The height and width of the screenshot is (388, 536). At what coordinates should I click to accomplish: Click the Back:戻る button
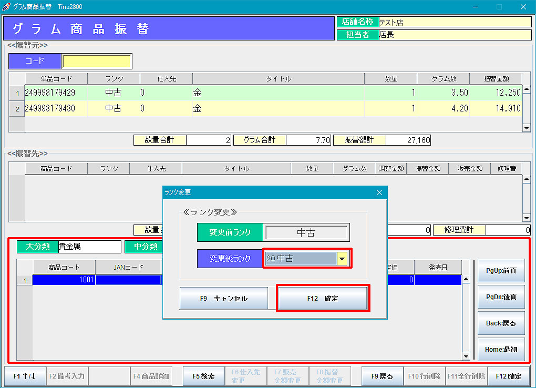tap(501, 323)
